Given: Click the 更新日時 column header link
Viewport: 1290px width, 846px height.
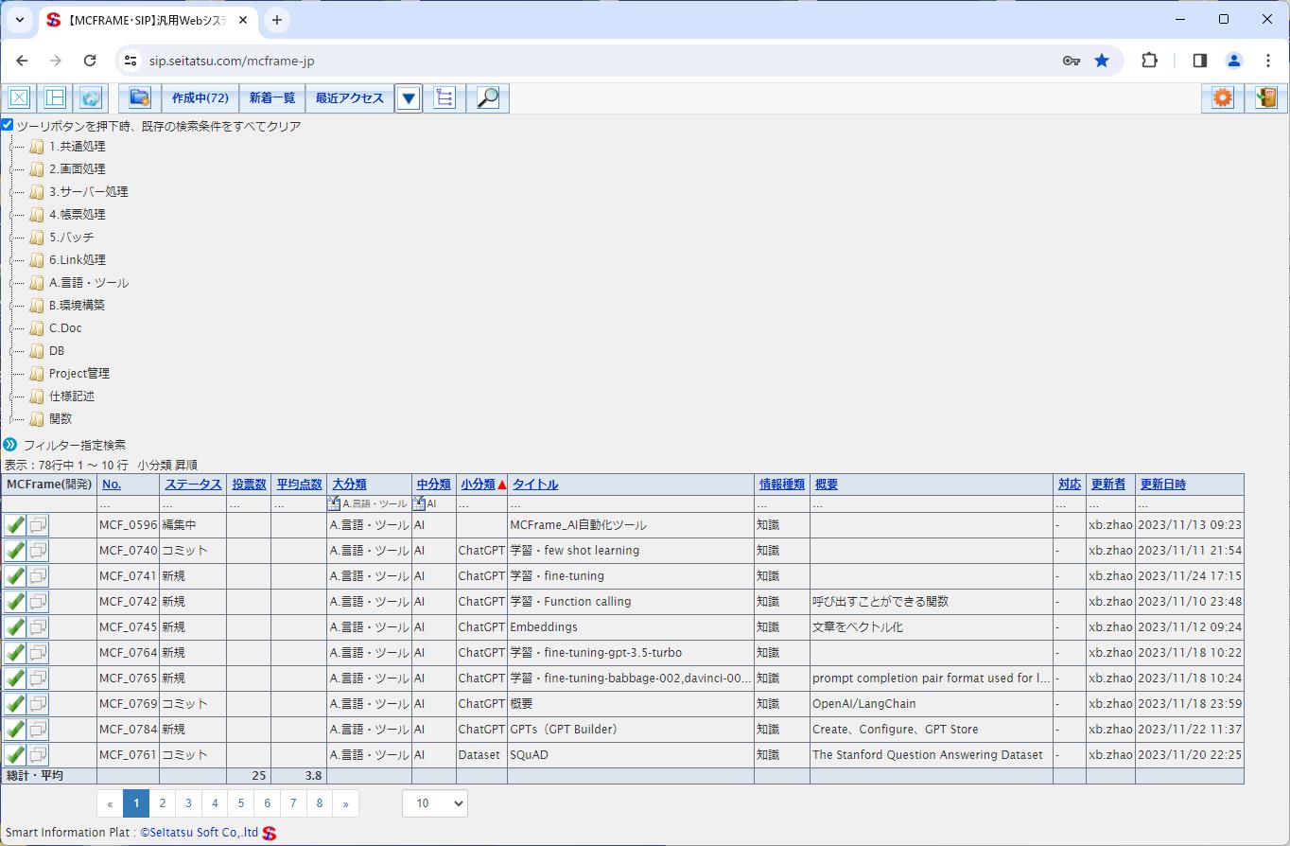Looking at the screenshot, I should pyautogui.click(x=1162, y=485).
